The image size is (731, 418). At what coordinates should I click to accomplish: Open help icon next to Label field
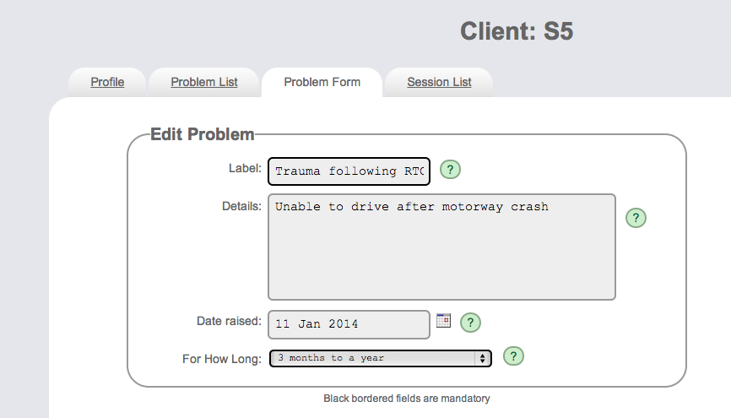pos(451,170)
